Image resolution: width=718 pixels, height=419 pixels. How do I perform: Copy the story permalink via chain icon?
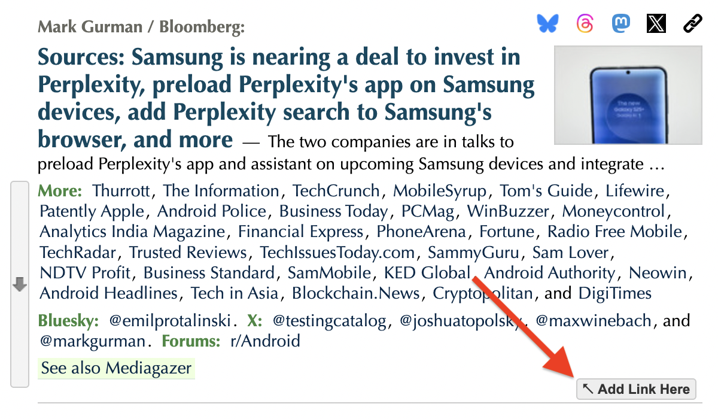click(692, 23)
